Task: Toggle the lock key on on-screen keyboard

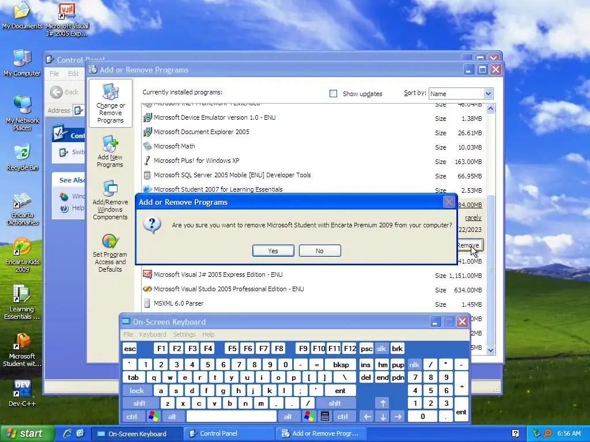Action: coord(137,391)
